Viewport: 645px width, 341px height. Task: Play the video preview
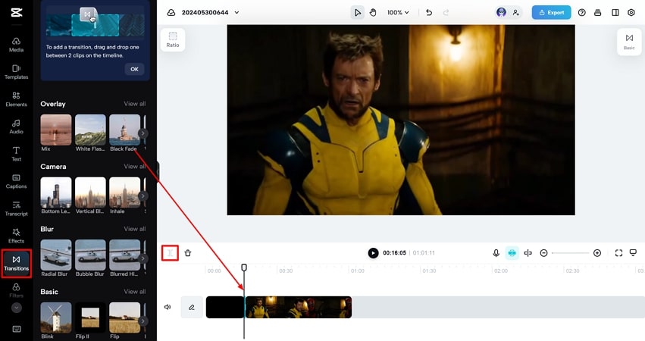[x=373, y=253]
